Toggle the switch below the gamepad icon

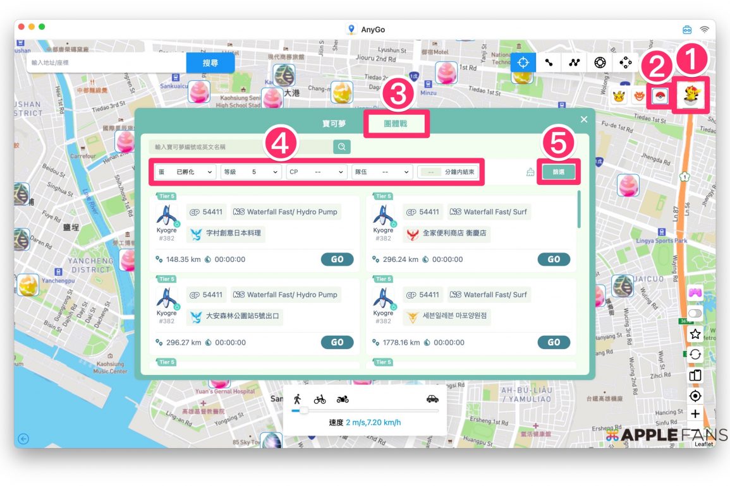coord(695,313)
